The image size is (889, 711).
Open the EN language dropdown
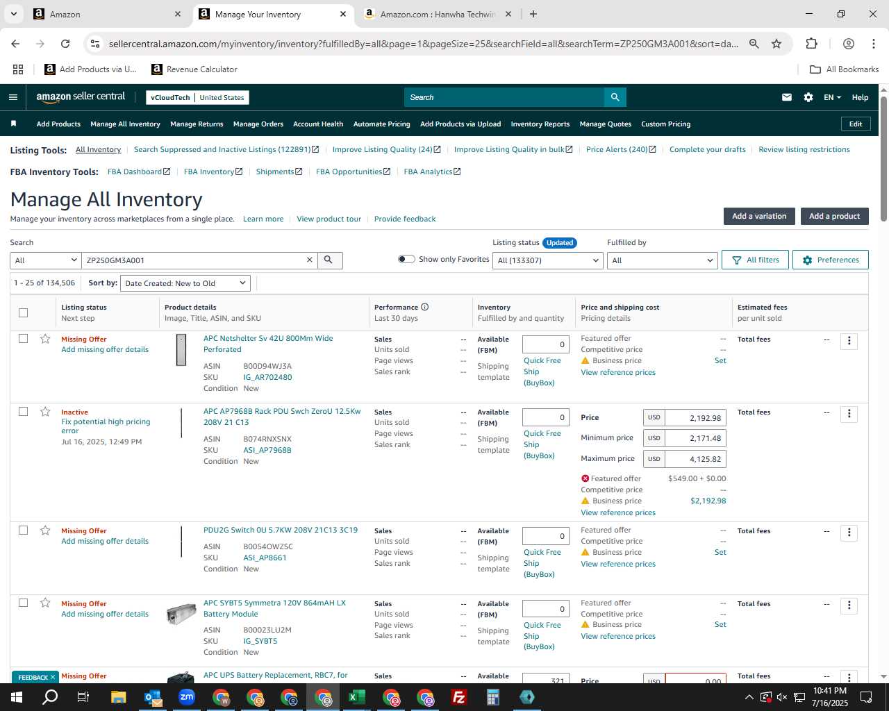tap(832, 97)
